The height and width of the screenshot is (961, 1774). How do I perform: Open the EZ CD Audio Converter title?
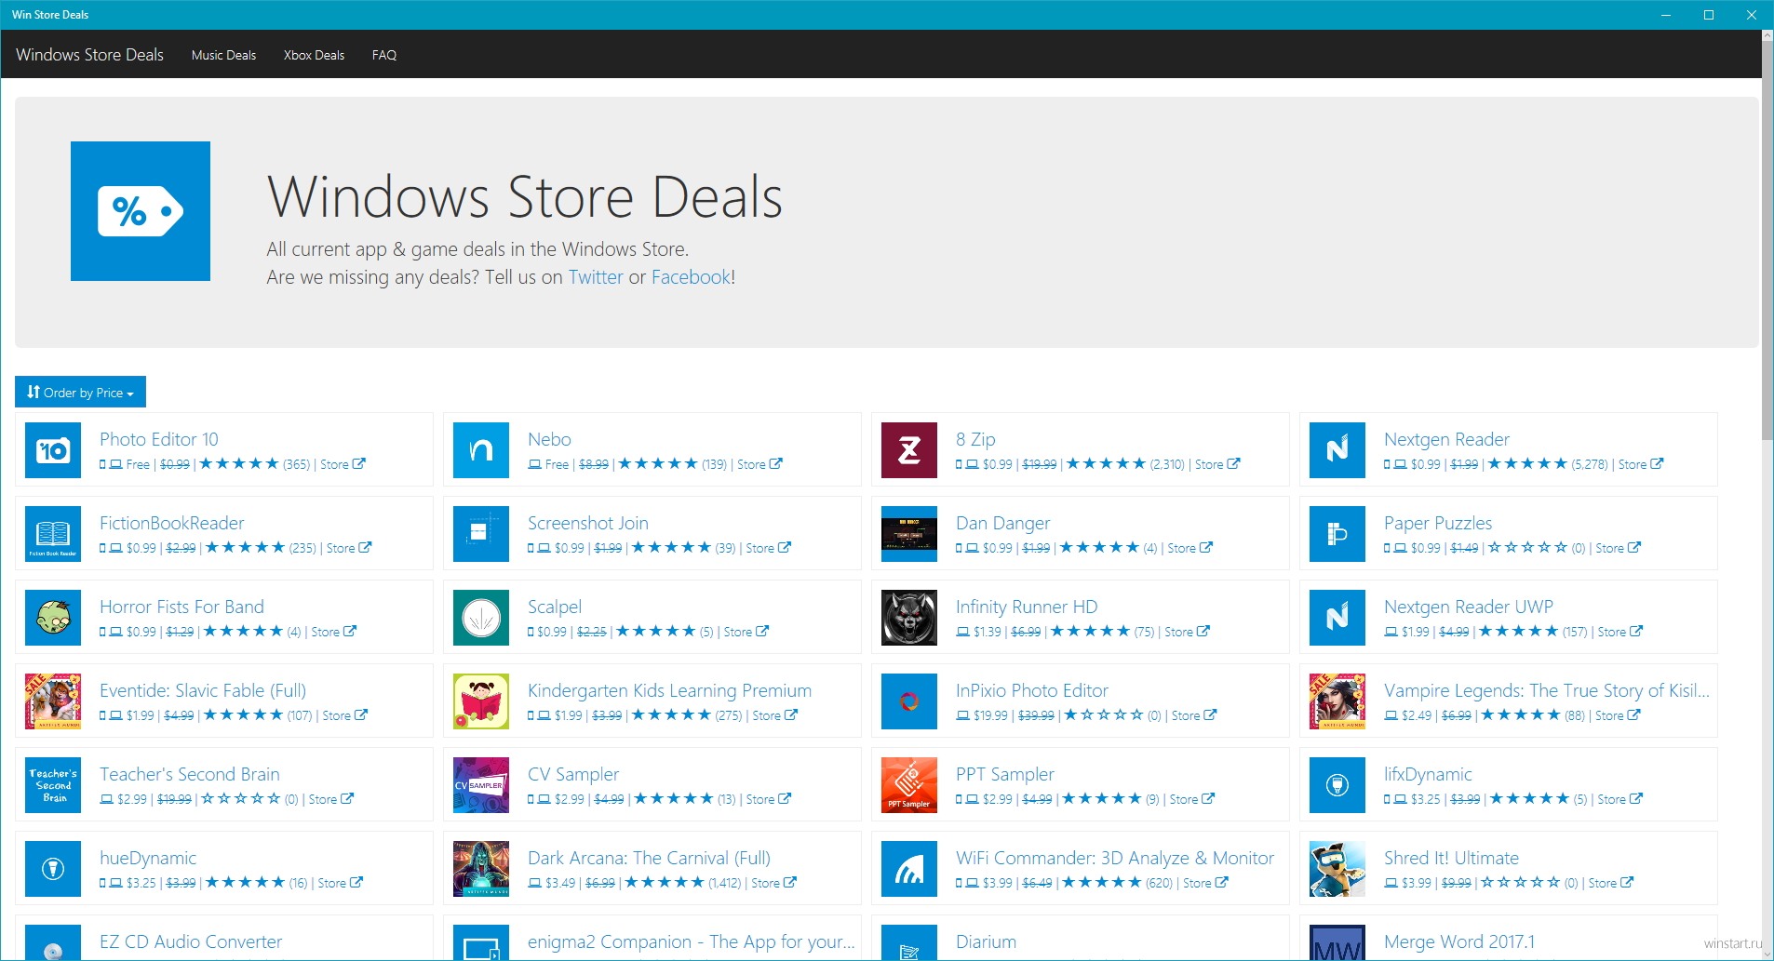point(191,941)
